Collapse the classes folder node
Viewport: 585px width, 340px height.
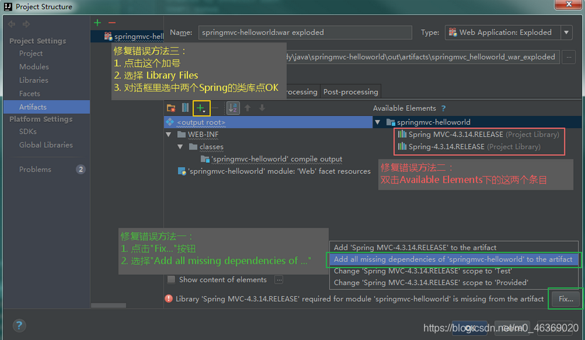[x=180, y=147]
